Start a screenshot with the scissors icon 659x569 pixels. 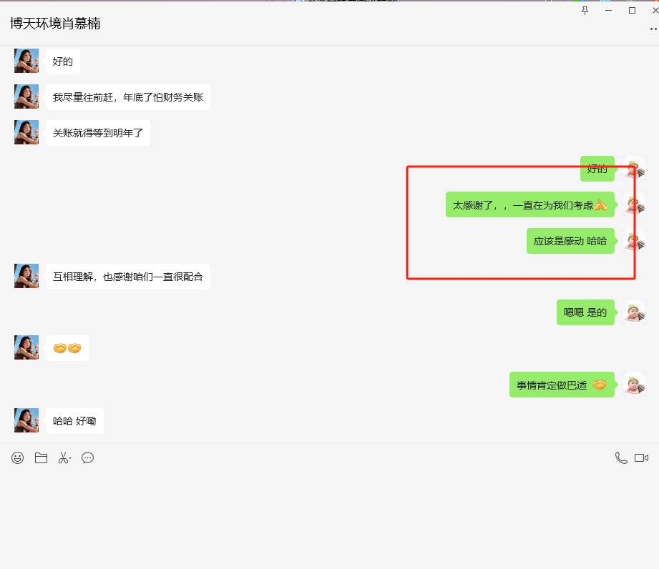point(63,458)
